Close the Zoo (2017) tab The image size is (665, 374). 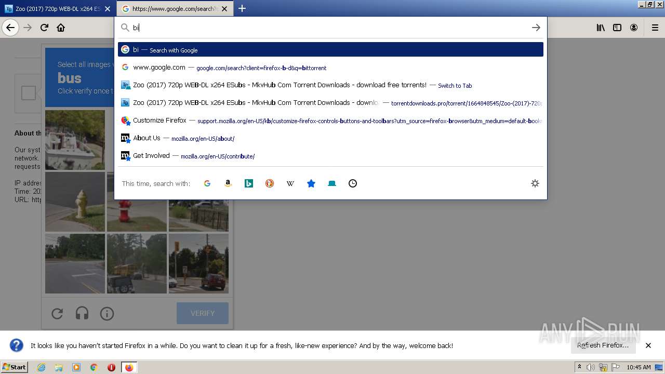[108, 9]
